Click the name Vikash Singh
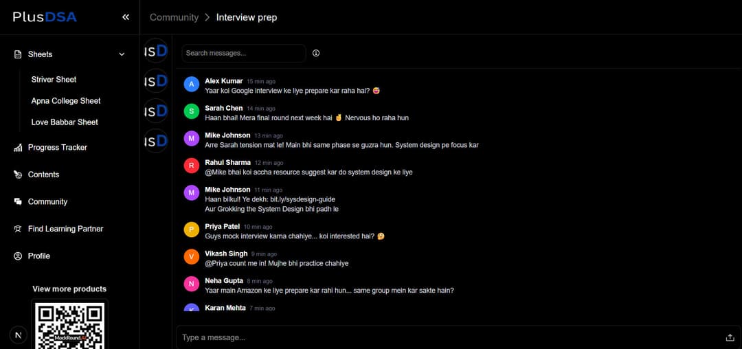742x349 pixels. (226, 254)
